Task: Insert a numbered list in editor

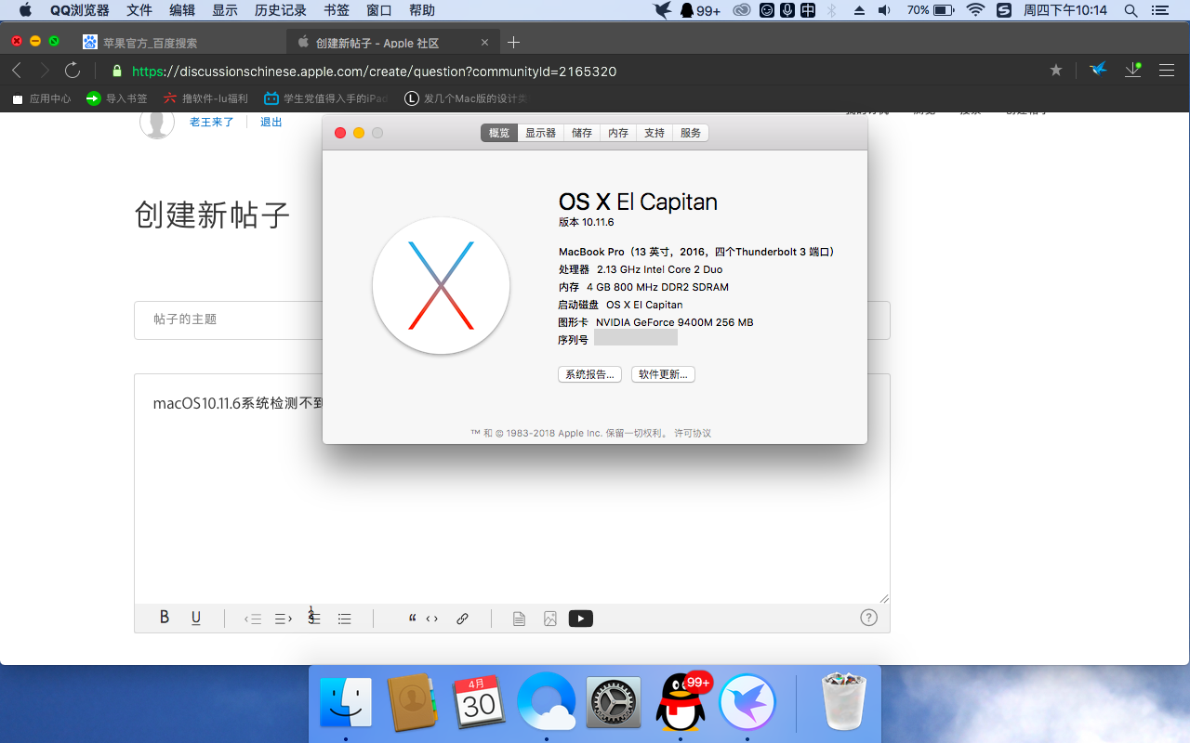Action: click(314, 619)
